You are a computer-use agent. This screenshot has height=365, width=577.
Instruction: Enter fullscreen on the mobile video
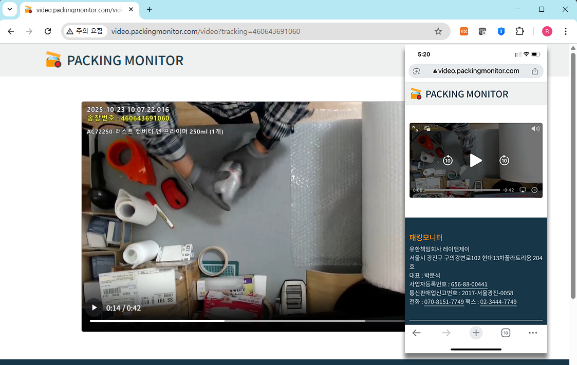pos(416,129)
